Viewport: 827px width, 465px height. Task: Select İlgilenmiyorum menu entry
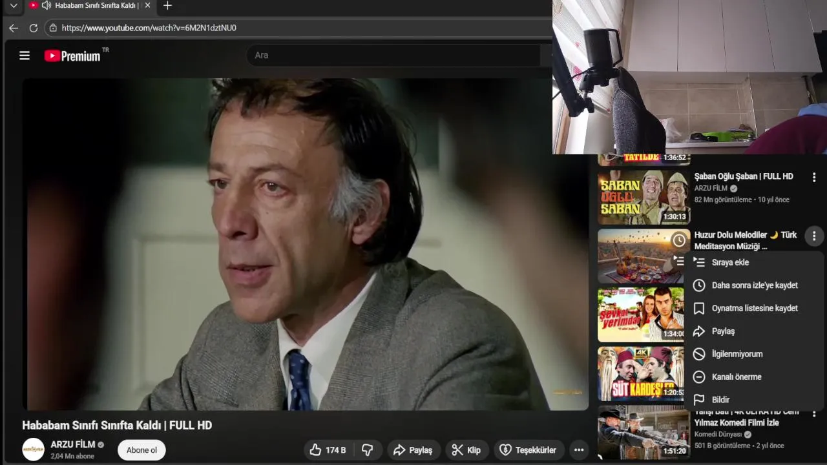pos(754,354)
